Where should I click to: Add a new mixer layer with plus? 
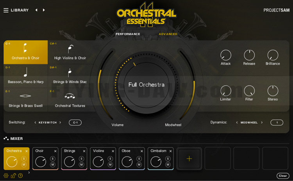click(189, 159)
